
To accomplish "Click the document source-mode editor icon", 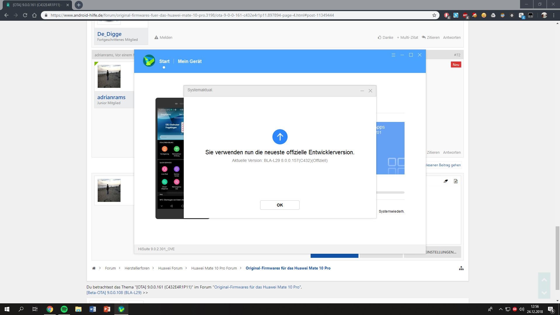I will coord(456,181).
